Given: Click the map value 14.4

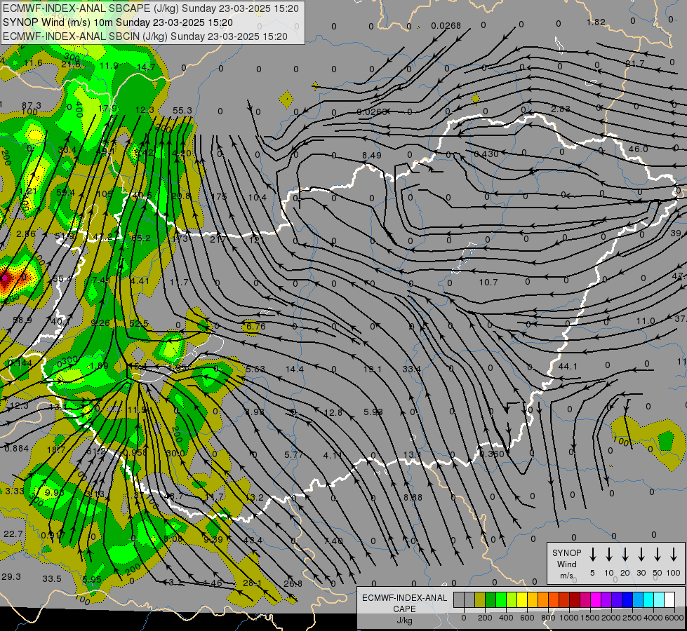Looking at the screenshot, I should click(295, 369).
